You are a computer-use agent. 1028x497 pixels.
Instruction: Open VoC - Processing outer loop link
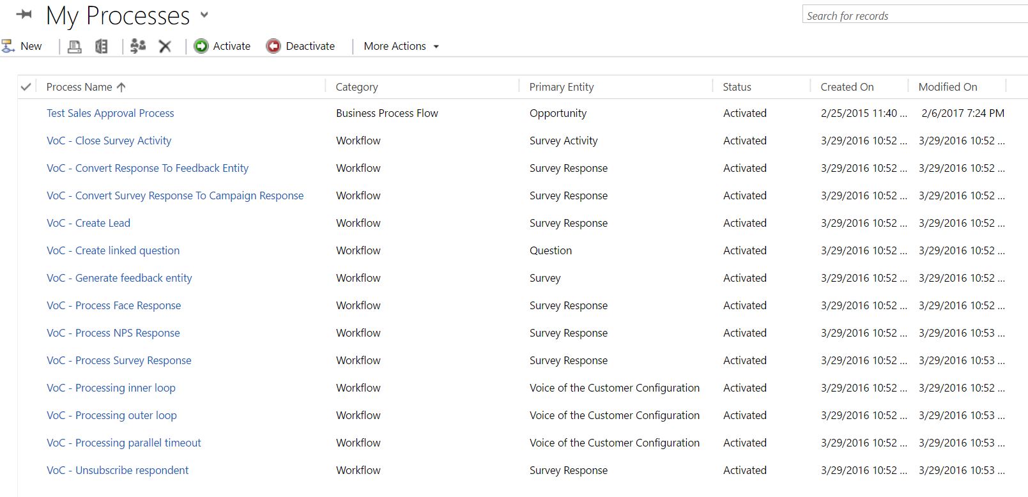pos(112,415)
